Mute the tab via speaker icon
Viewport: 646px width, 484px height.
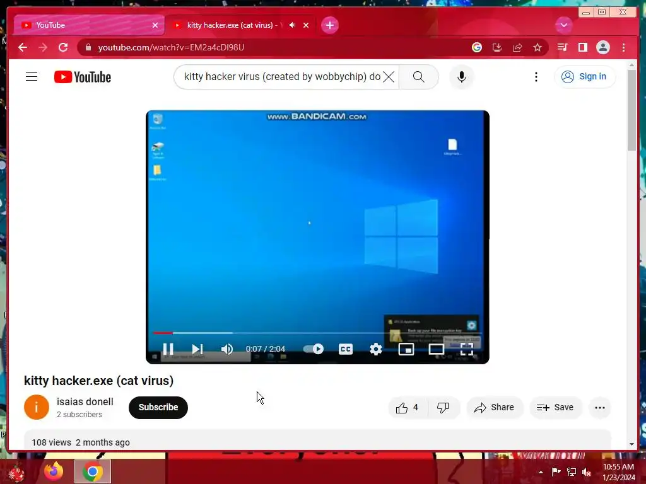click(293, 25)
